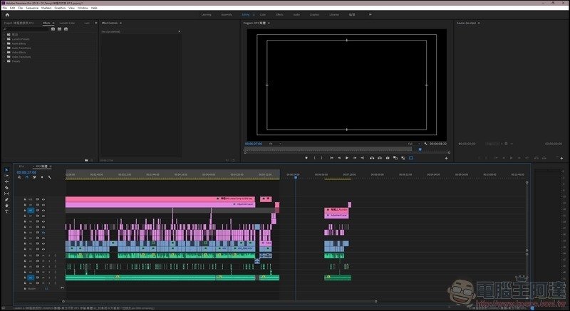Switch to the Color workspace tab
570x311 pixels.
click(264, 14)
